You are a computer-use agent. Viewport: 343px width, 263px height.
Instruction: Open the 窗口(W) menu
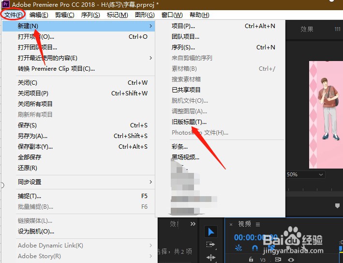click(x=172, y=15)
